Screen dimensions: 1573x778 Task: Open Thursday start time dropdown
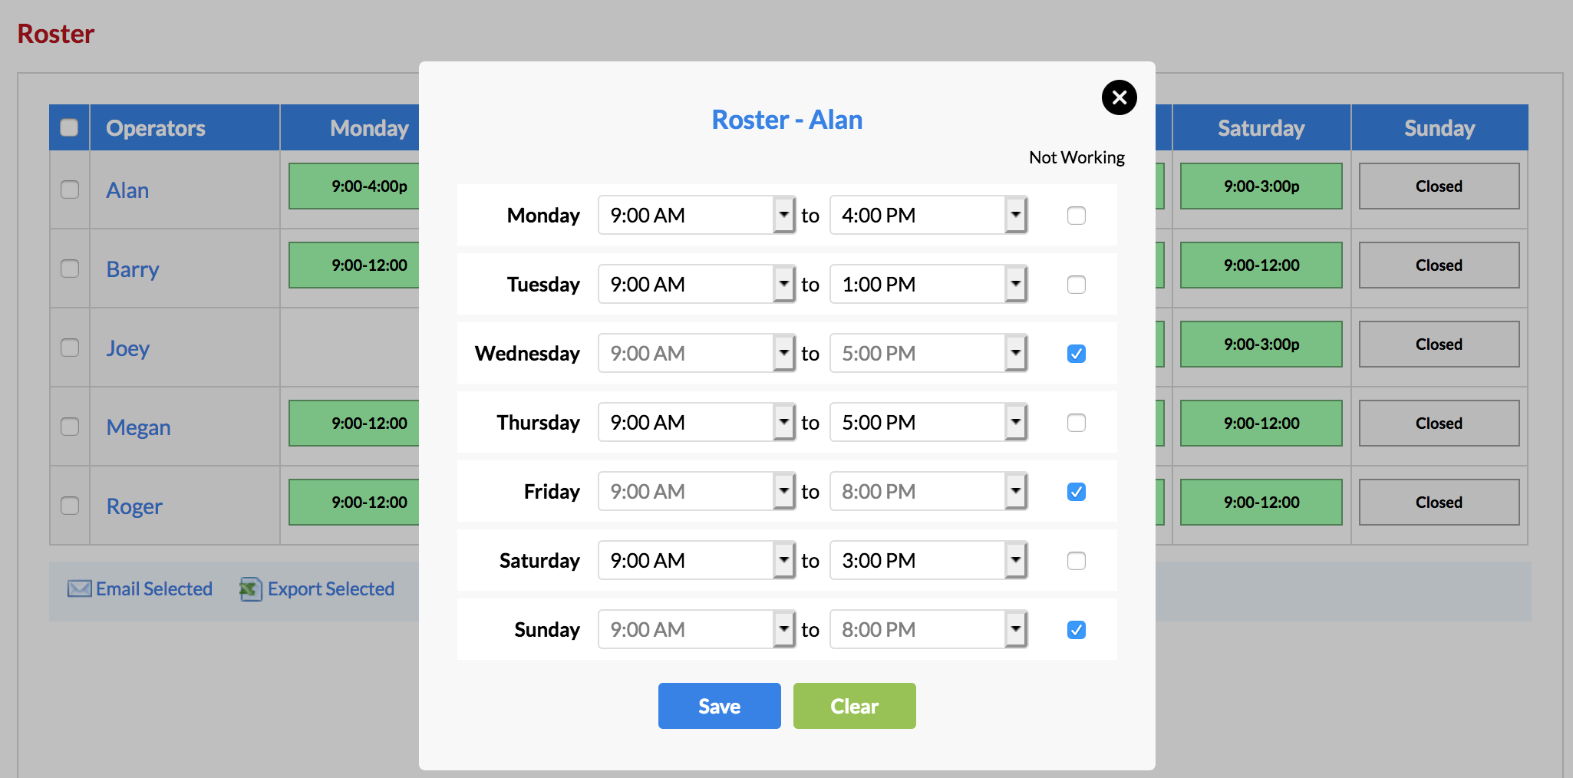pos(697,422)
